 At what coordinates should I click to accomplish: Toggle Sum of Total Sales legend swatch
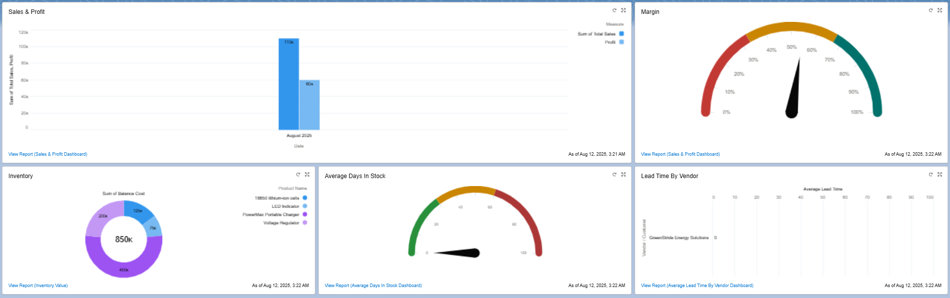tap(621, 34)
